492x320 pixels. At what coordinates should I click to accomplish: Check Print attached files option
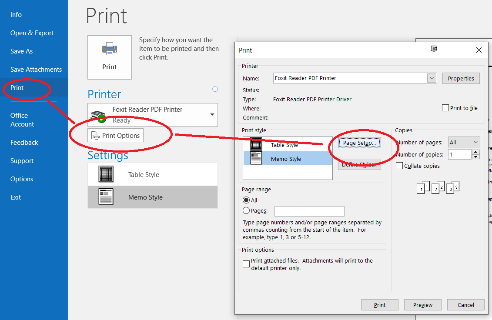click(x=246, y=264)
